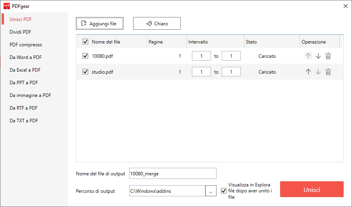Move studio.pdf up in the list
Image resolution: width=352 pixels, height=207 pixels.
point(308,72)
